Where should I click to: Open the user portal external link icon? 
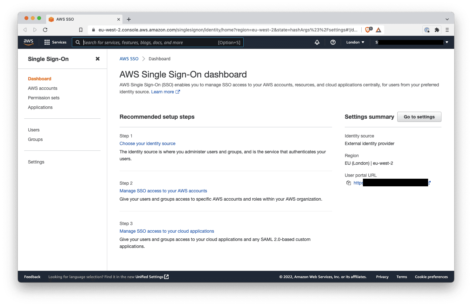click(x=429, y=183)
